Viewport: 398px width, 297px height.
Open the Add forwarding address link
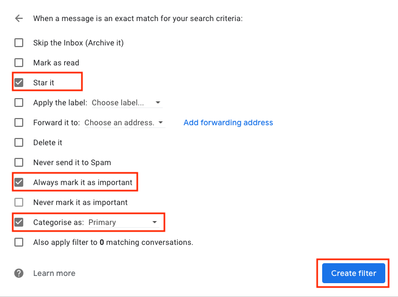228,122
